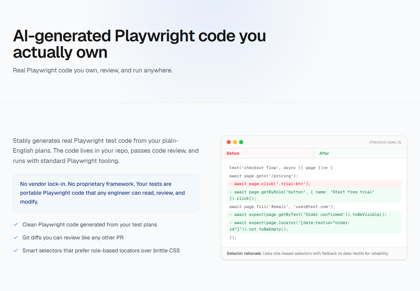
Task: Click the red window dot in code card
Action: 229,142
